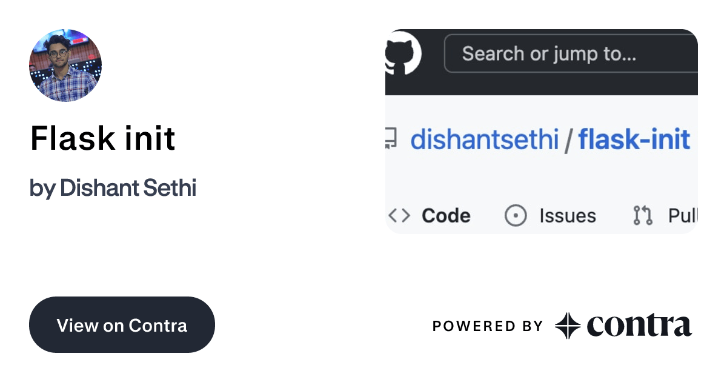Image resolution: width=727 pixels, height=382 pixels.
Task: Switch to the Code tab label
Action: coord(446,216)
